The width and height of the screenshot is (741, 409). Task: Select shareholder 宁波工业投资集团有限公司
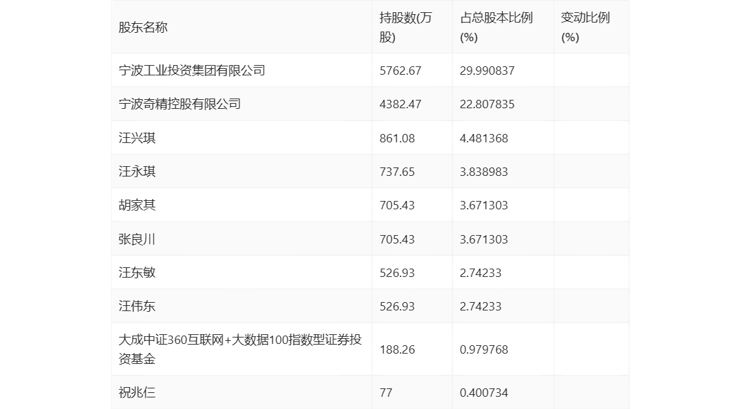pos(192,70)
